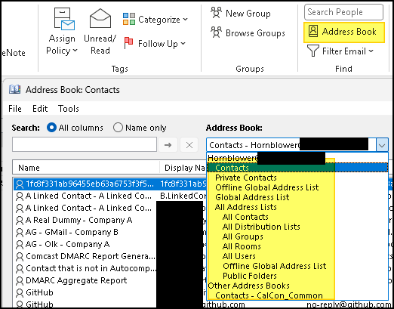Screen dimensions: 394x309
Task: Click the New Group icon
Action: pyautogui.click(x=216, y=13)
